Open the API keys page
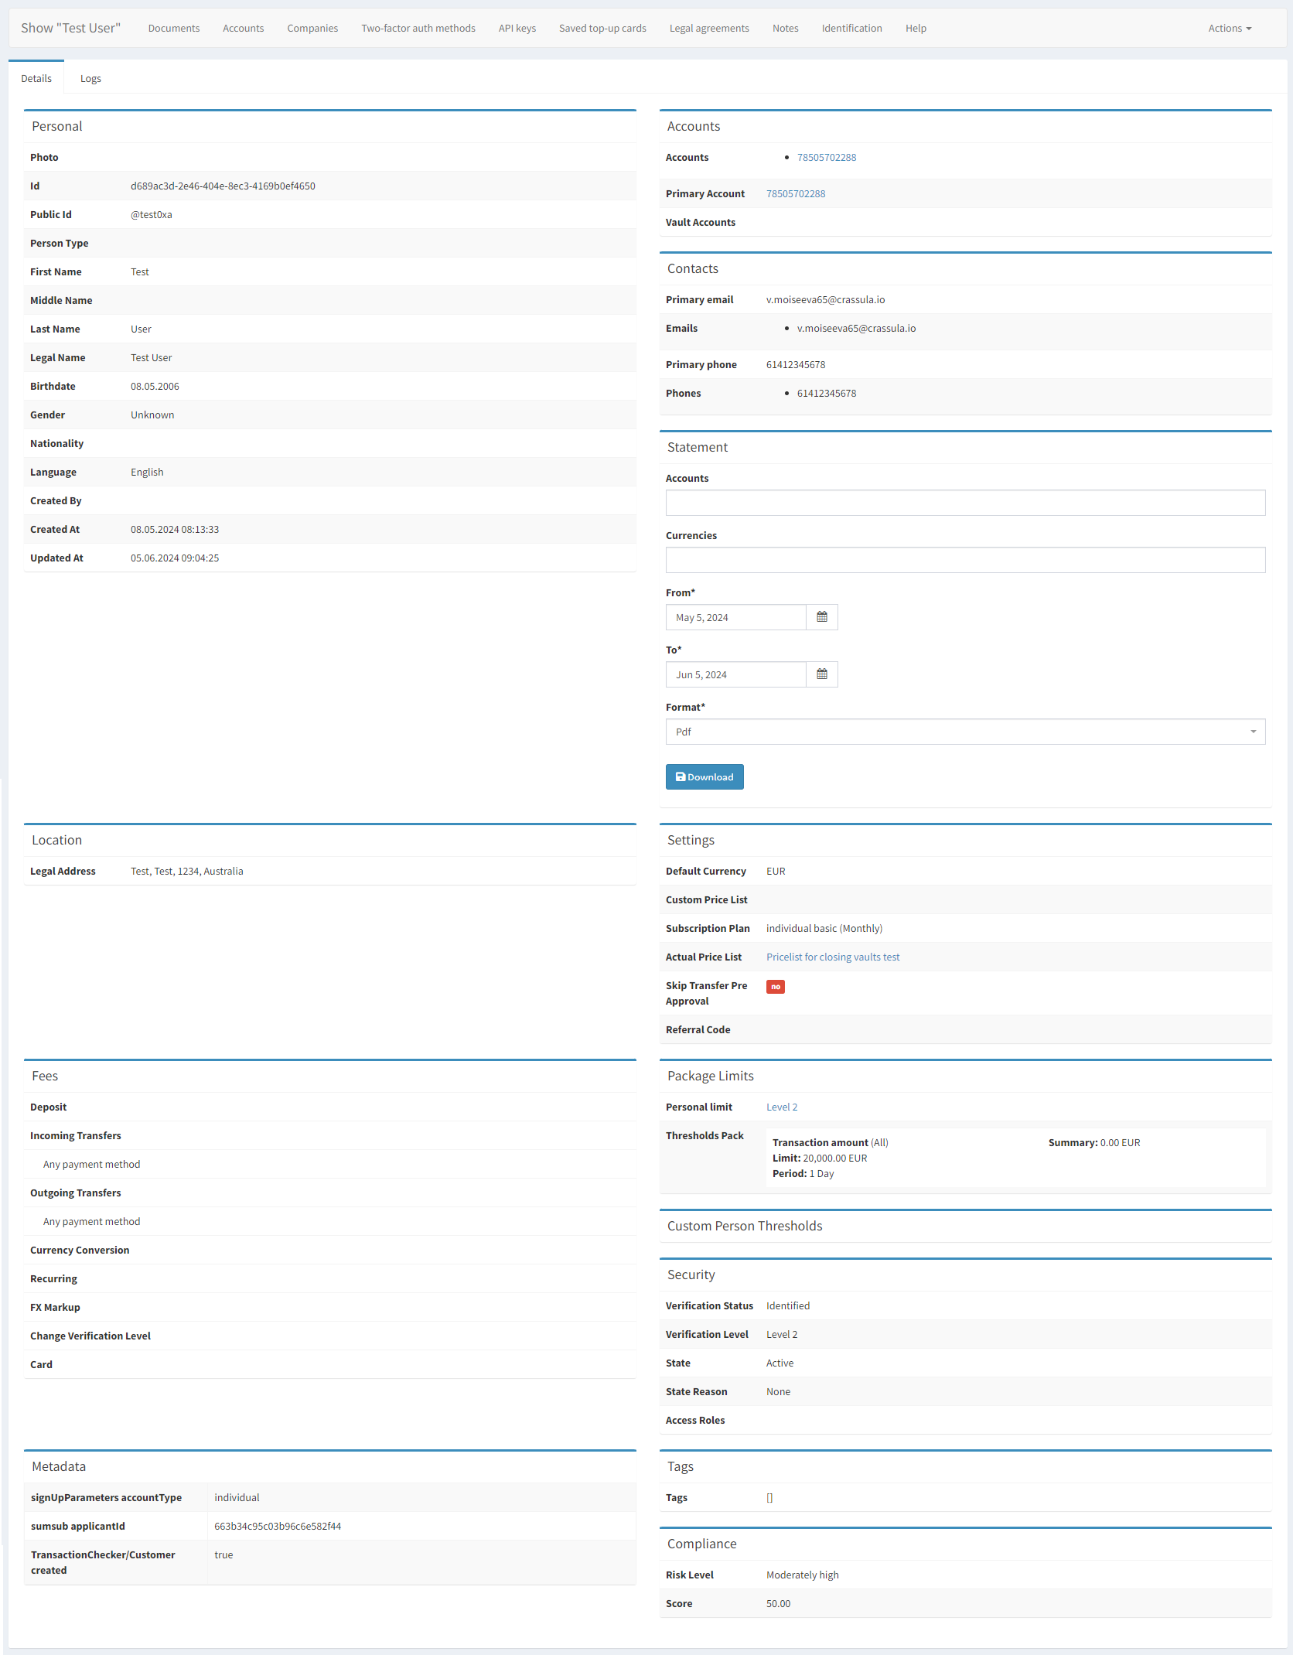Viewport: 1293px width, 1655px height. (517, 28)
